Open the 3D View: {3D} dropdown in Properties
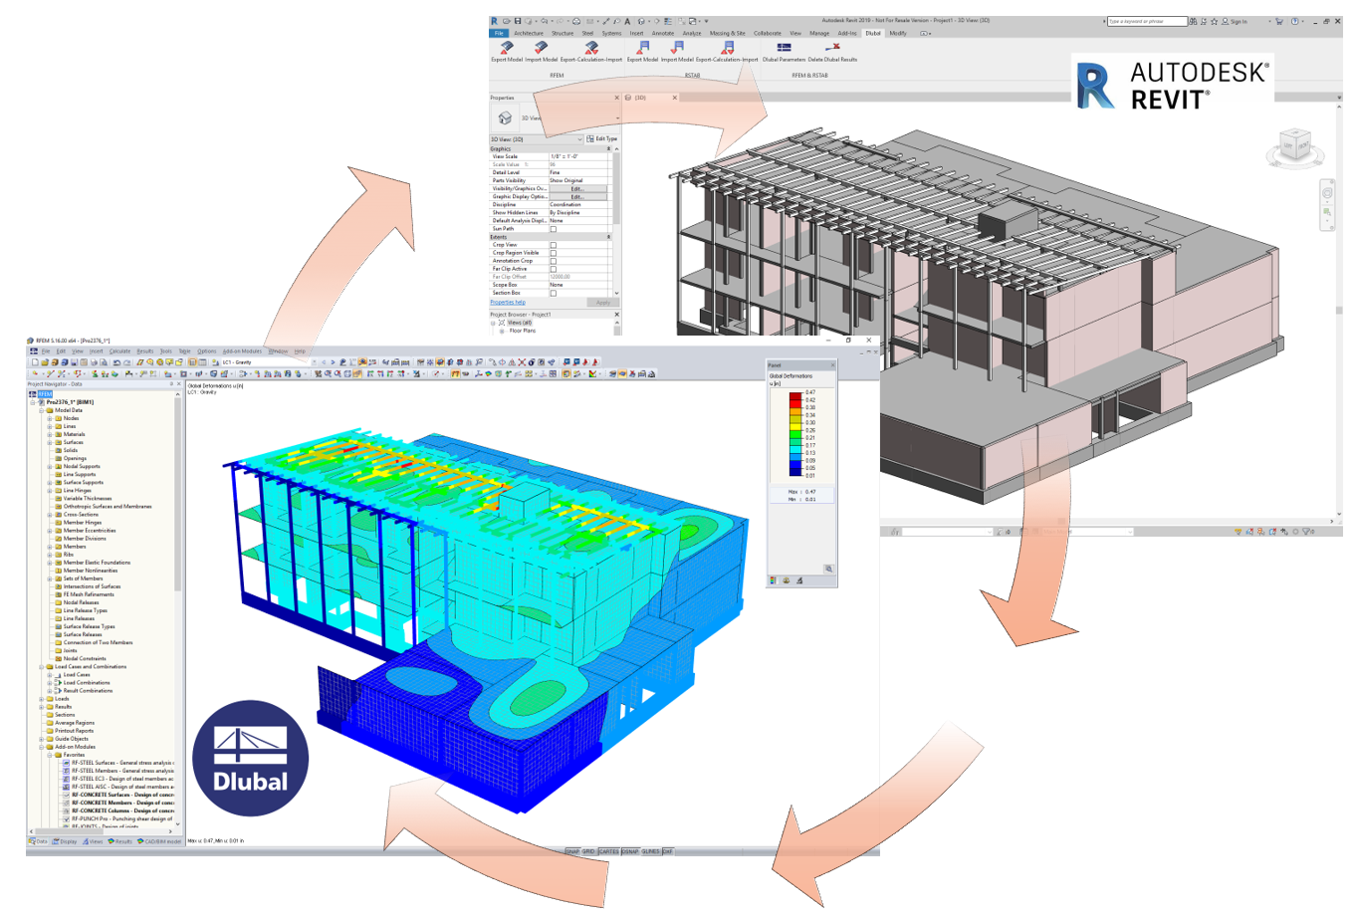This screenshot has height=922, width=1357. point(536,139)
